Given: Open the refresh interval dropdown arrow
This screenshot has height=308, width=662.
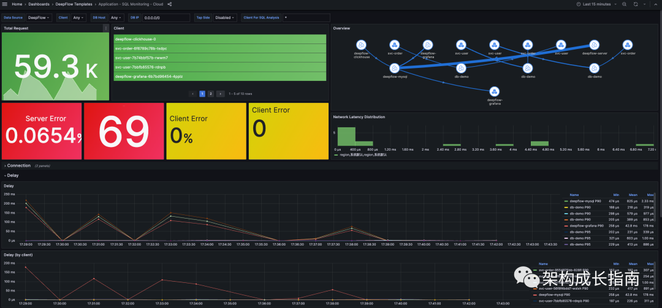Looking at the screenshot, I should (x=645, y=4).
